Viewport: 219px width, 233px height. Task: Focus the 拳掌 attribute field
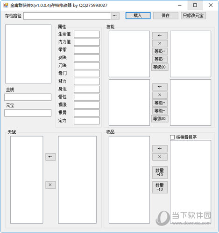click(x=87, y=50)
